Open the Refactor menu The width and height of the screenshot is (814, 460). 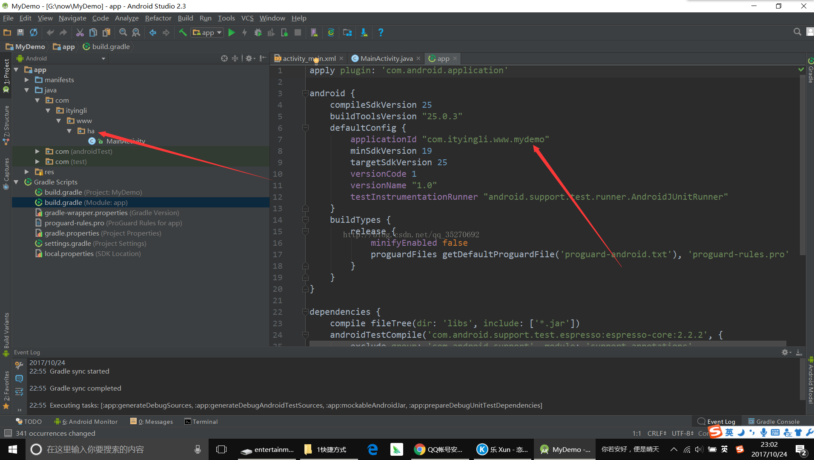tap(158, 18)
